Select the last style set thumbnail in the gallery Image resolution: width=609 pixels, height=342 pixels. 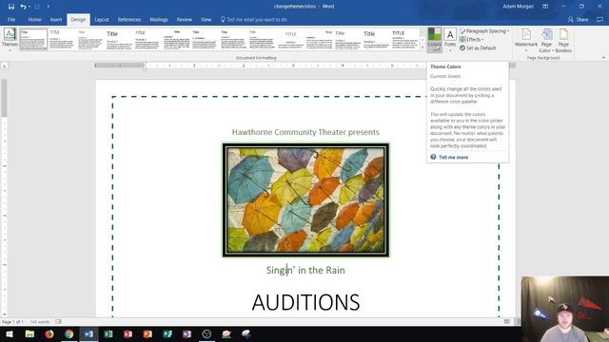(404, 39)
